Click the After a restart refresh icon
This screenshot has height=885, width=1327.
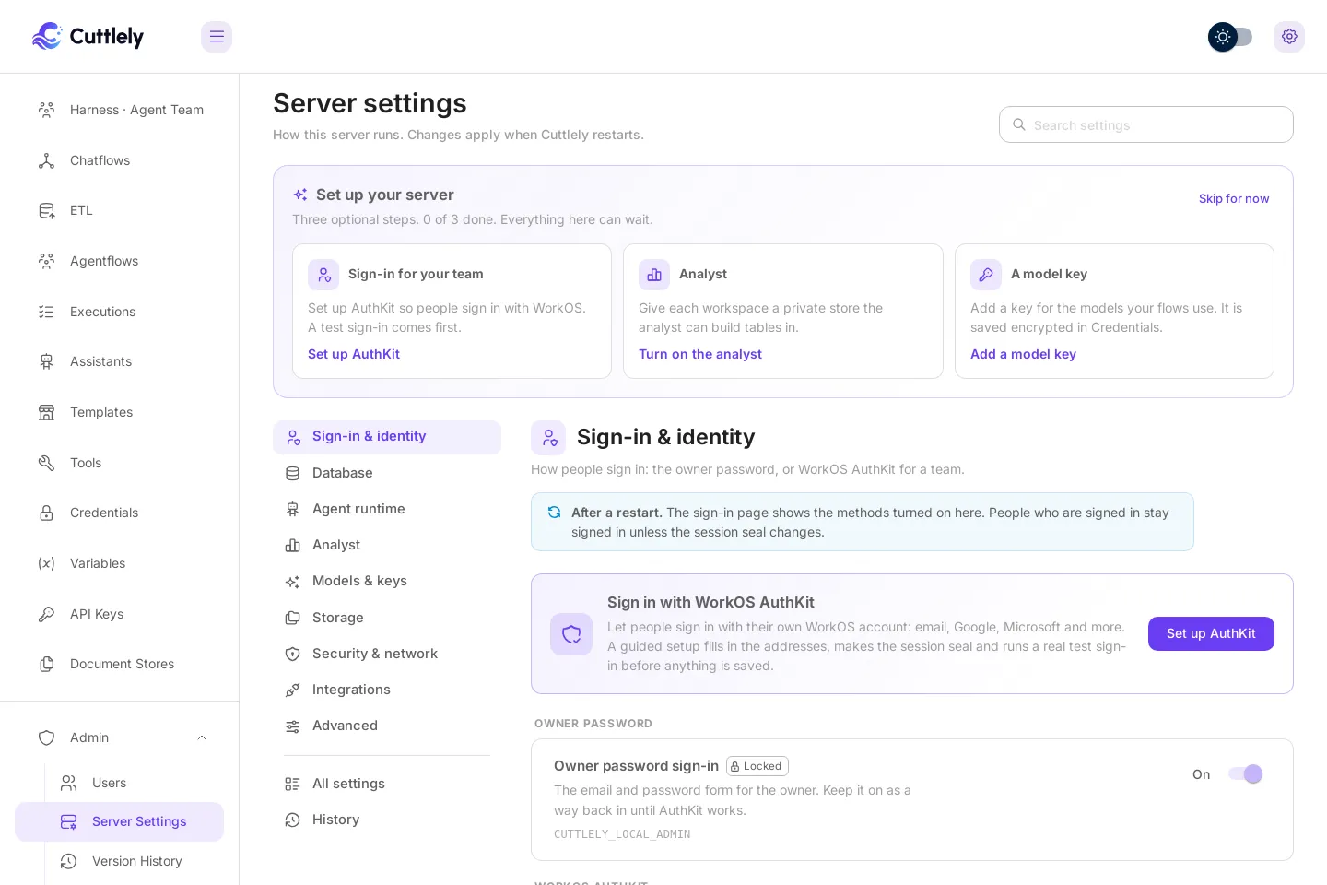555,513
